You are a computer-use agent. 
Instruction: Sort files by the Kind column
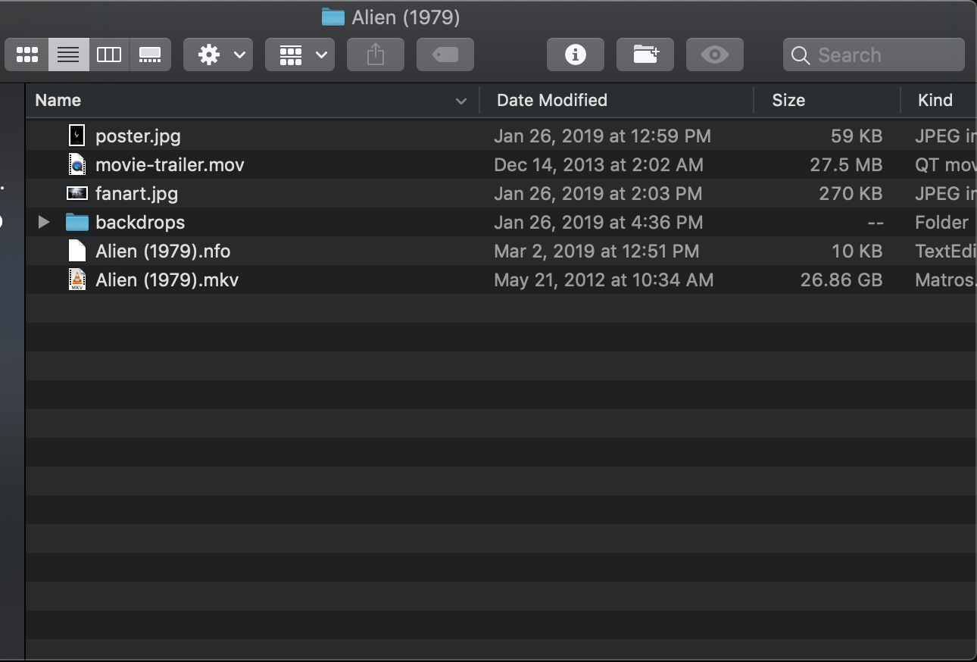coord(935,100)
